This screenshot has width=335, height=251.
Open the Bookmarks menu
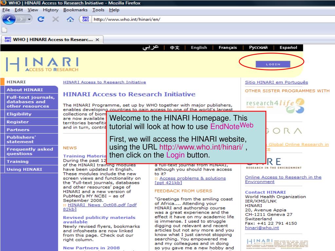click(75, 10)
